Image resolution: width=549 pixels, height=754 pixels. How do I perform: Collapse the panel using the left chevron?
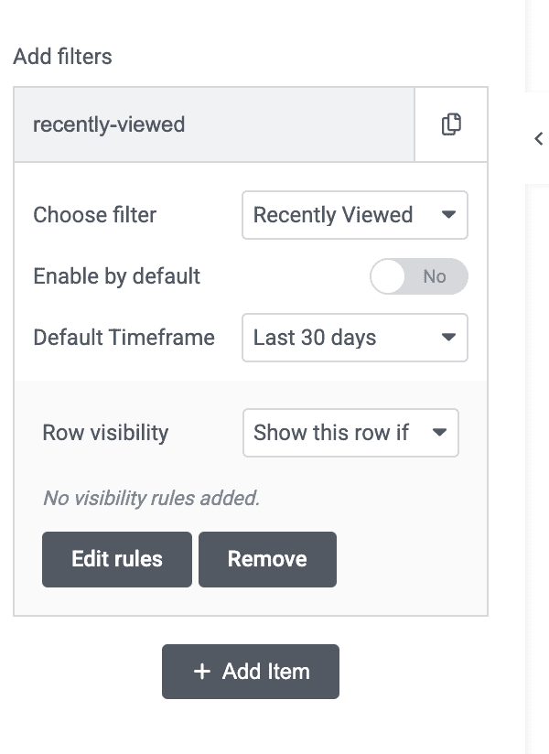click(x=538, y=138)
